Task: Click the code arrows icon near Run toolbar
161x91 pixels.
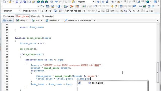Action: coord(43,6)
